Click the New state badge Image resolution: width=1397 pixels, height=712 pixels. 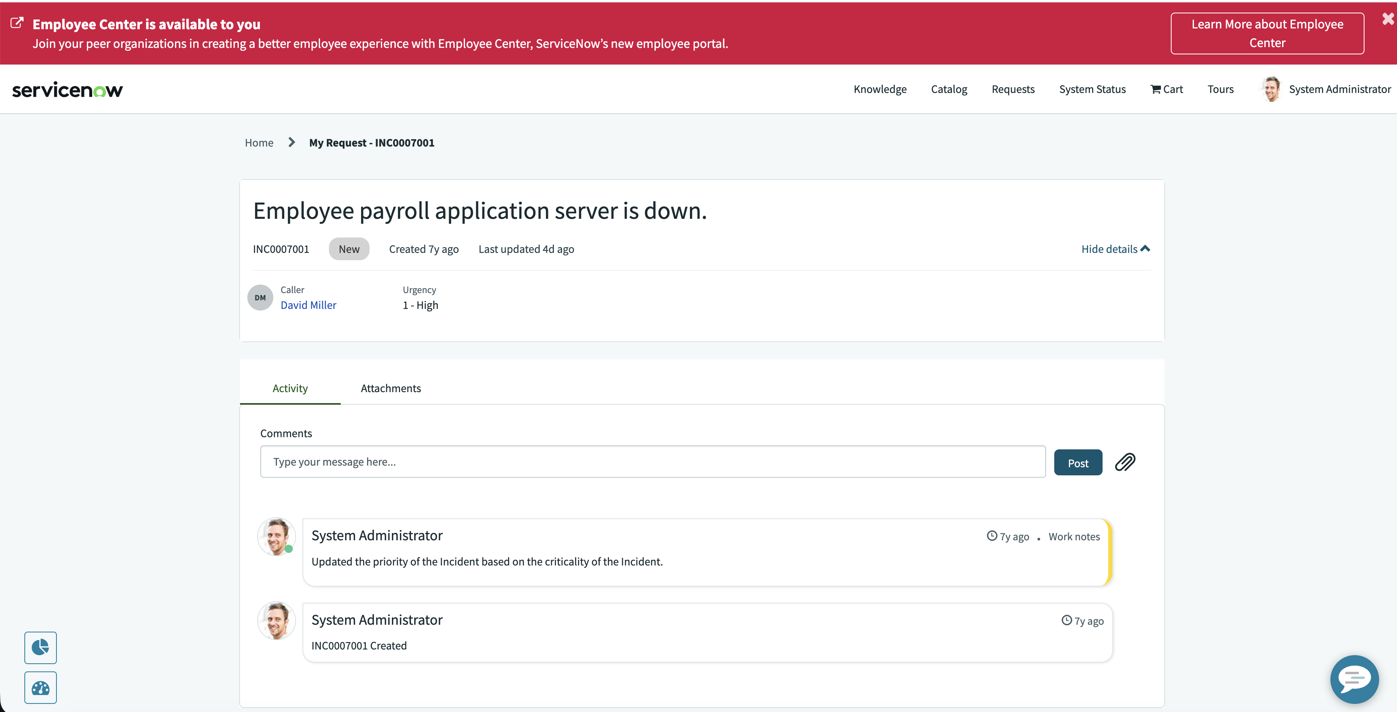pos(349,249)
